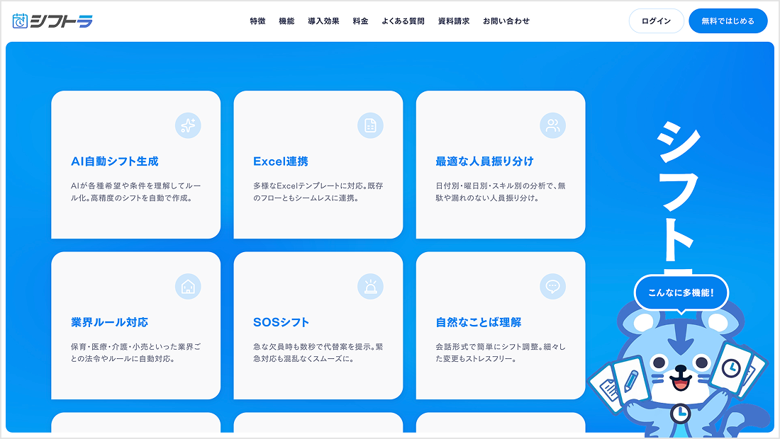780x439 pixels.
Task: Open 機能 in the top navigation
Action: click(x=286, y=21)
